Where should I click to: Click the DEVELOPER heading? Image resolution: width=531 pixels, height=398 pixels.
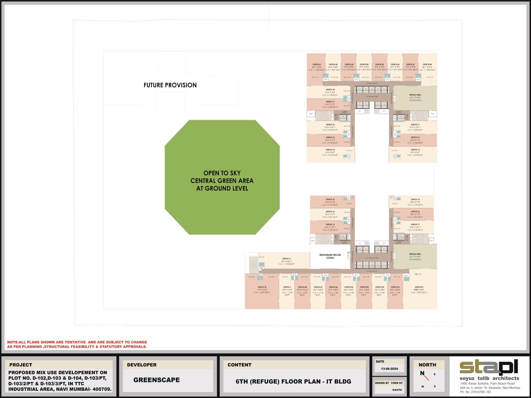click(x=142, y=365)
